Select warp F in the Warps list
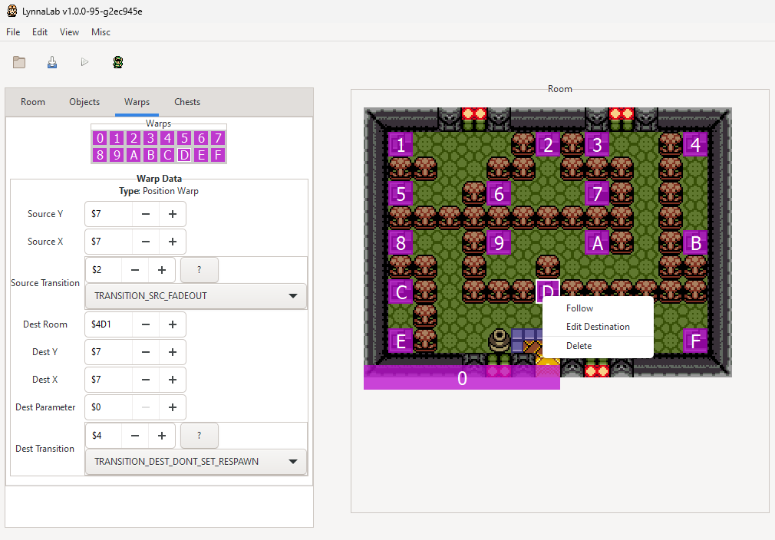Screen dimensions: 775x540 point(218,155)
